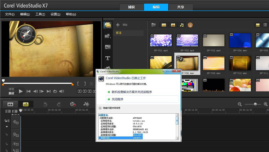Select the SP-V09.wmv thumbnail
Image resolution: width=269 pixels, height=152 pixels.
[x=214, y=63]
